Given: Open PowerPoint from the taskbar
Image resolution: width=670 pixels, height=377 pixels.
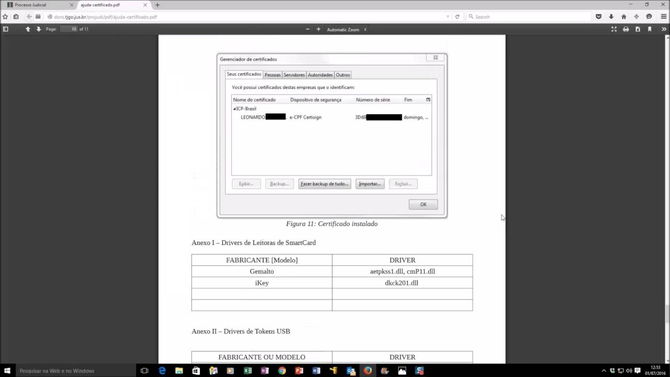Looking at the screenshot, I should point(299,371).
